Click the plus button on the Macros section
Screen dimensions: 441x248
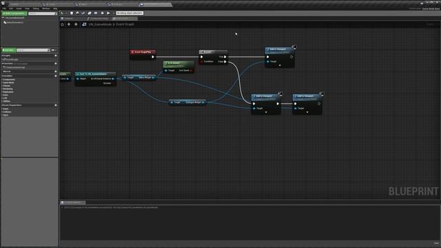point(55,72)
